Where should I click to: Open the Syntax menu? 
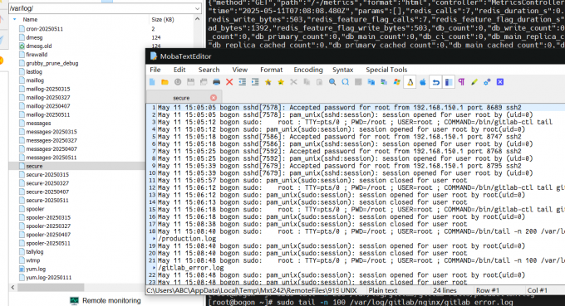coord(342,70)
